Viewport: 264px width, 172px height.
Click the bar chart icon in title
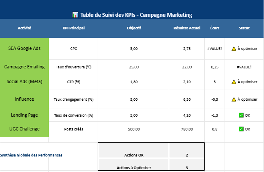pos(75,15)
